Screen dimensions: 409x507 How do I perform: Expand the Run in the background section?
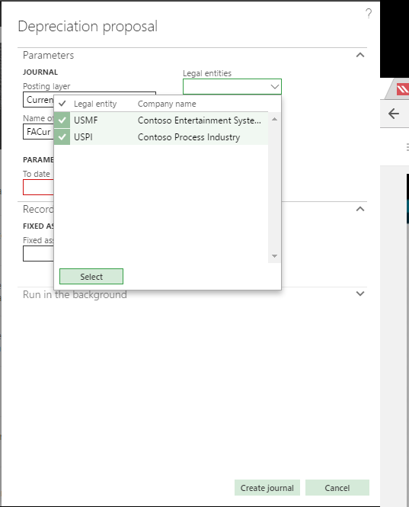[360, 294]
